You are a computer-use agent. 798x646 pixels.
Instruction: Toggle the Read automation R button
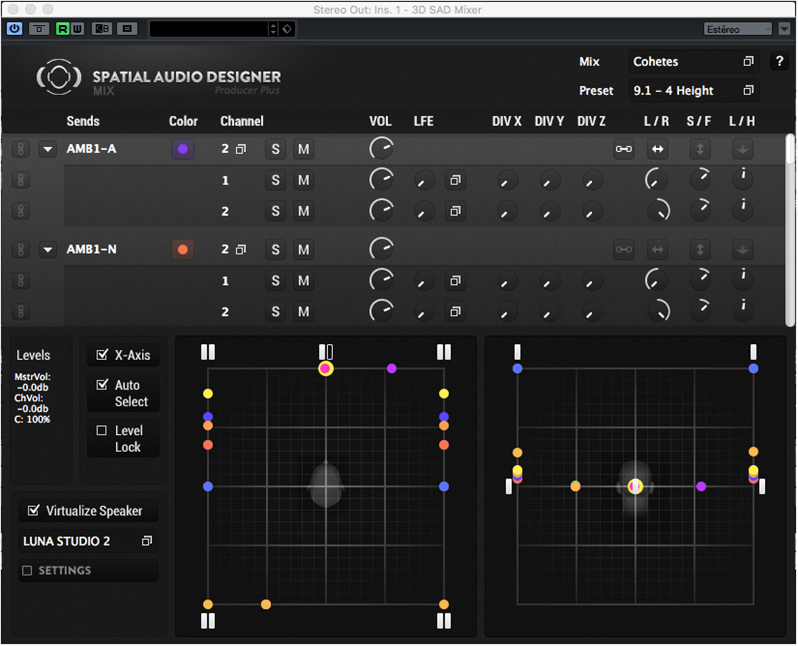pos(63,29)
